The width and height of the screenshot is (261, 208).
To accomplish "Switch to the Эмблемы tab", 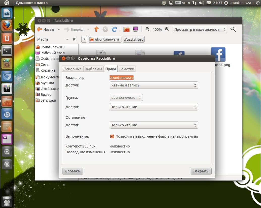I will coord(93,69).
